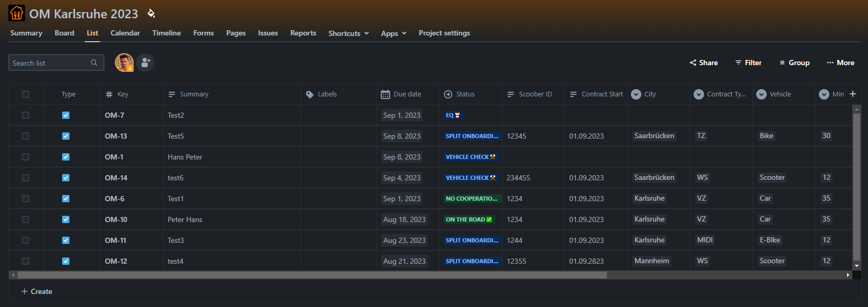Viewport: 868px width, 307px height.
Task: Click the issue type icon for OM-13
Action: click(66, 136)
